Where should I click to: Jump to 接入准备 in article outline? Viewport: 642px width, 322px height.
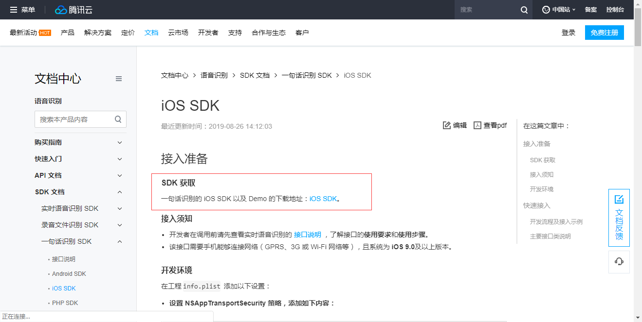[x=537, y=144]
